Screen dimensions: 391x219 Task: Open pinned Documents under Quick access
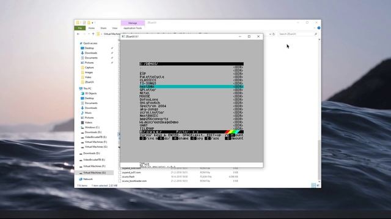(91, 58)
